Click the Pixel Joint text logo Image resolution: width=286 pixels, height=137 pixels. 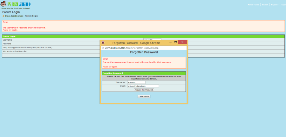[x=19, y=4]
